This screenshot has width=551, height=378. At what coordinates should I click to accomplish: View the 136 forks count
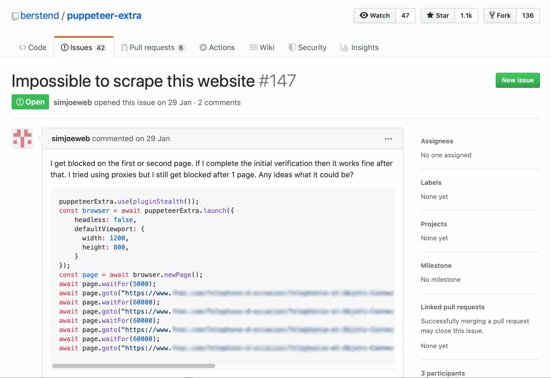(528, 15)
